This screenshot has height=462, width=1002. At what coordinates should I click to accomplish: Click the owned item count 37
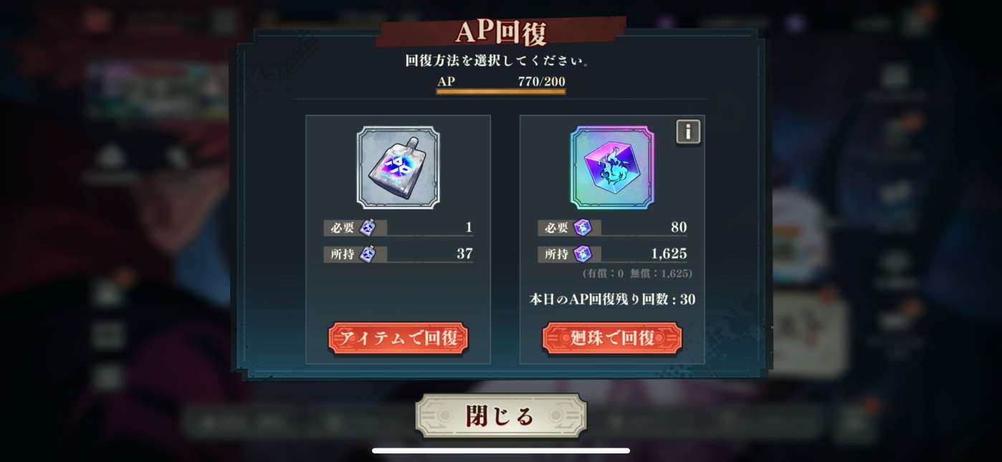(464, 254)
